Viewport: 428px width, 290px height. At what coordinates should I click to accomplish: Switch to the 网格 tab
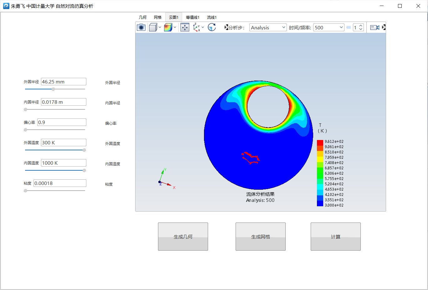158,17
